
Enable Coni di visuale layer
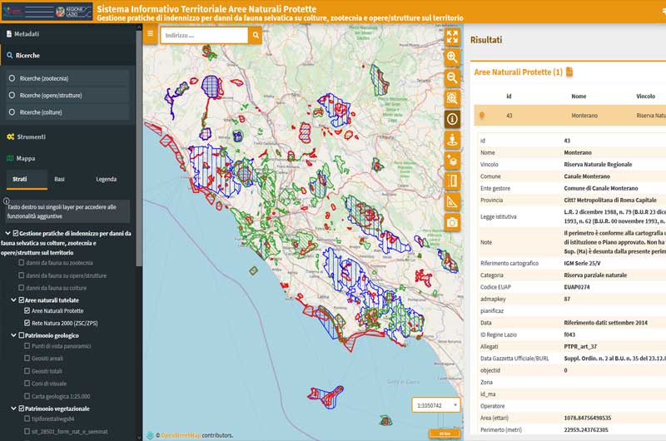(x=27, y=383)
